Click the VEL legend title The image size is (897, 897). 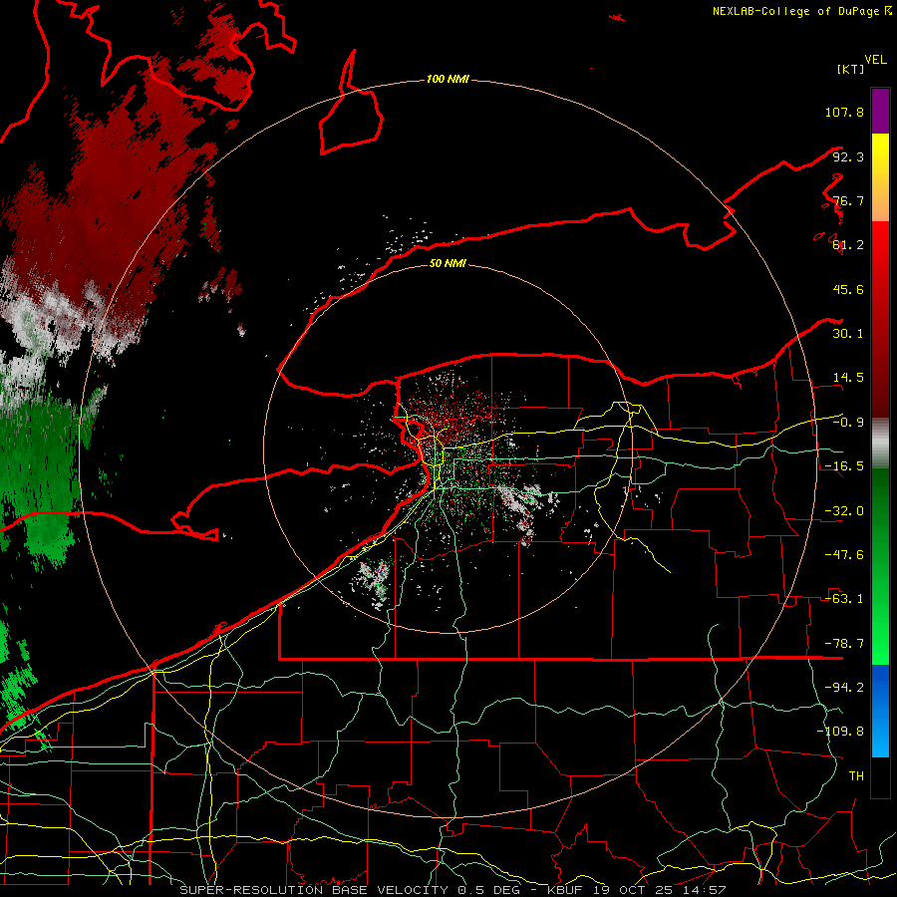[x=875, y=60]
